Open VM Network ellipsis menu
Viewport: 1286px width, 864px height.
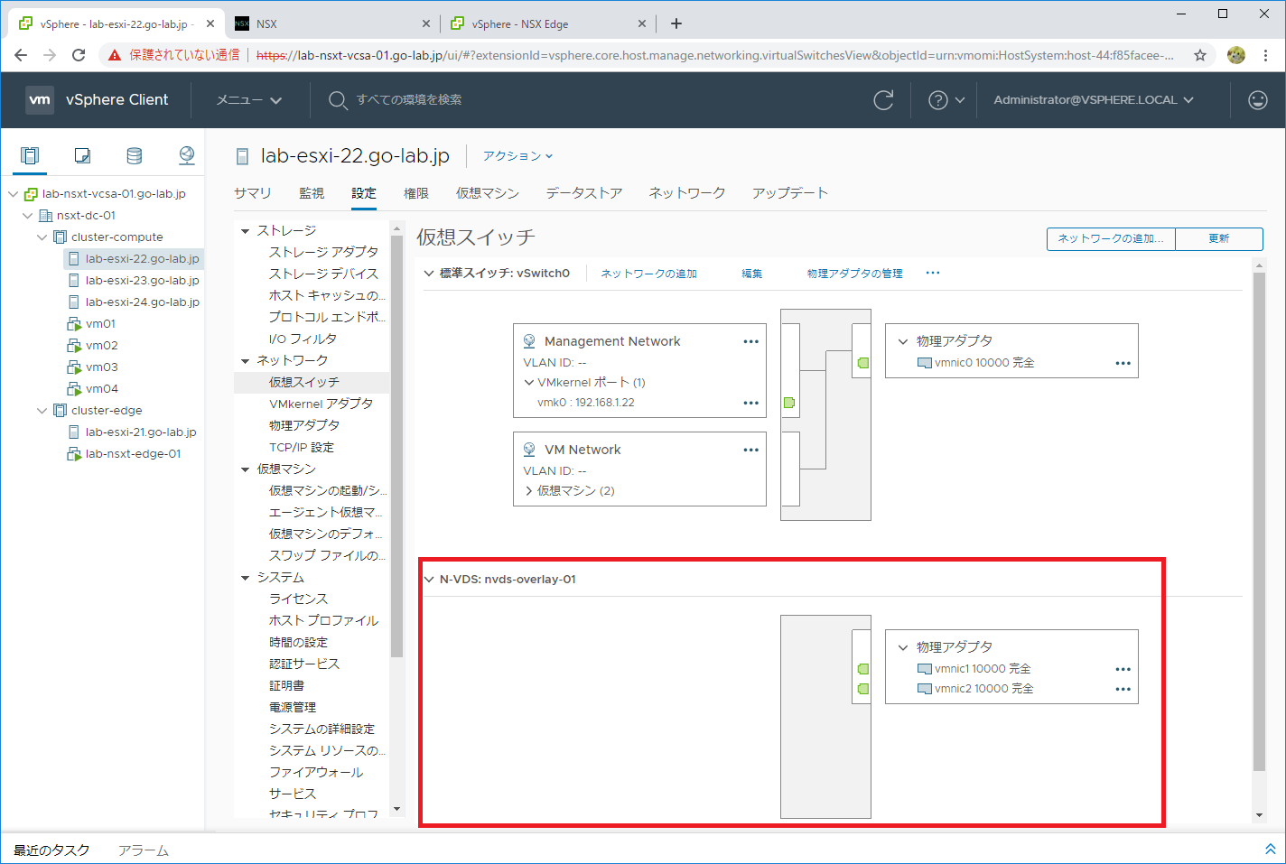(x=751, y=450)
